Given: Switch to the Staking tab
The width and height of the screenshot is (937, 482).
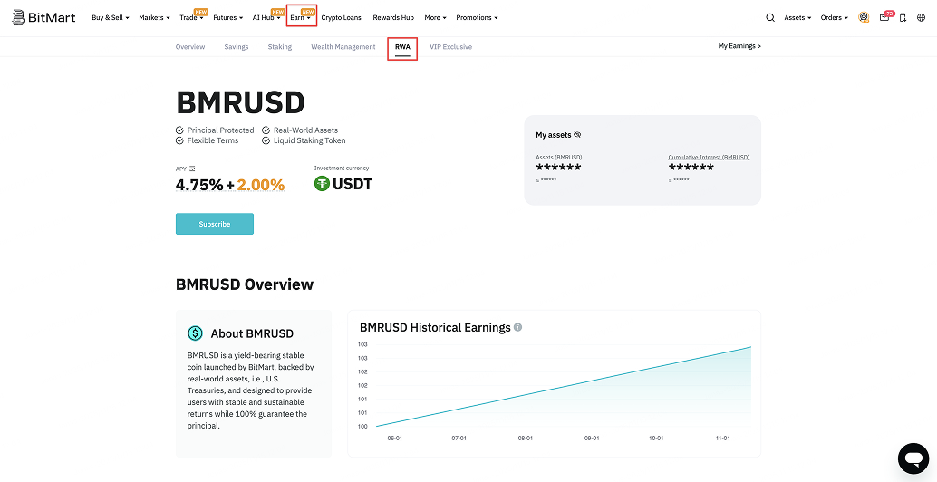Looking at the screenshot, I should [x=280, y=46].
